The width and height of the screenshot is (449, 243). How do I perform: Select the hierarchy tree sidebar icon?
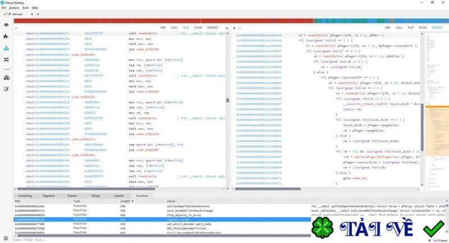6,48
